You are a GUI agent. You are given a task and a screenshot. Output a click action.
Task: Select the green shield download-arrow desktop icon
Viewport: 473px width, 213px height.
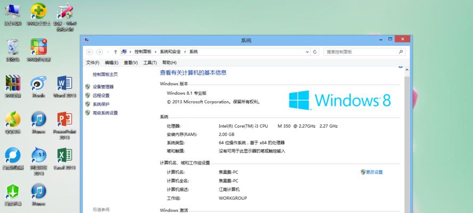tap(13, 194)
